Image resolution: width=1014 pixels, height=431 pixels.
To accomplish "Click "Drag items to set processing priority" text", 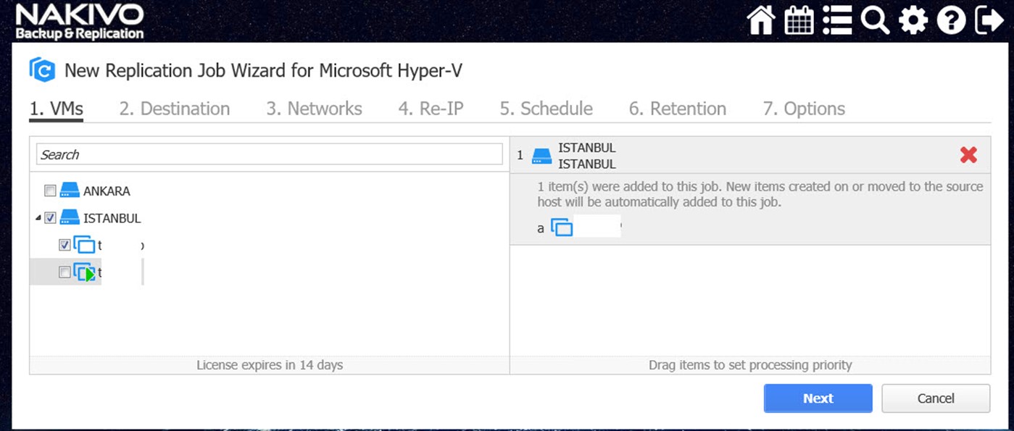I will click(750, 365).
